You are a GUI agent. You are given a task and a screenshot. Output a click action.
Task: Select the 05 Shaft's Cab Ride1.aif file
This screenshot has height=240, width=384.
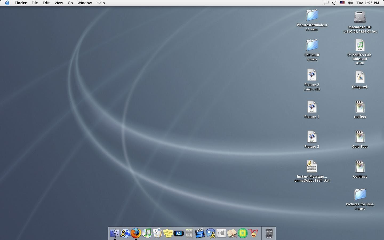pos(360,45)
